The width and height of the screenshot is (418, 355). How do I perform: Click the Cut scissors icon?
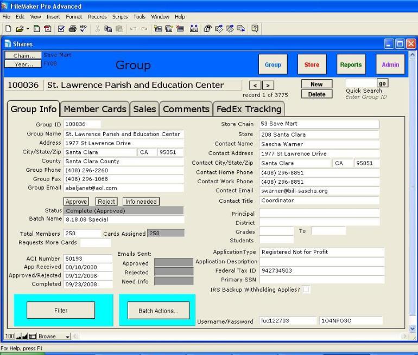pos(97,29)
